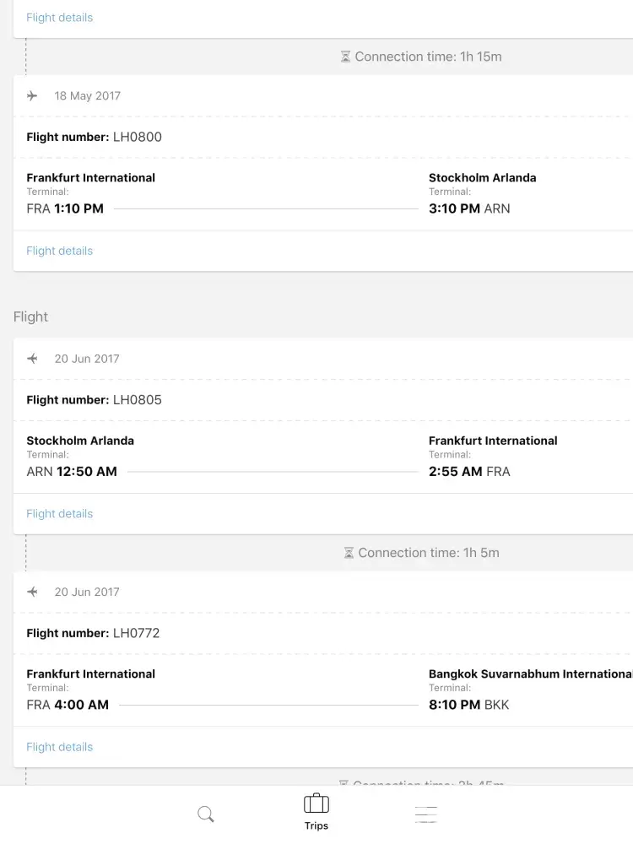
Task: Click the plane icon above flight LH0805
Action: 32,359
